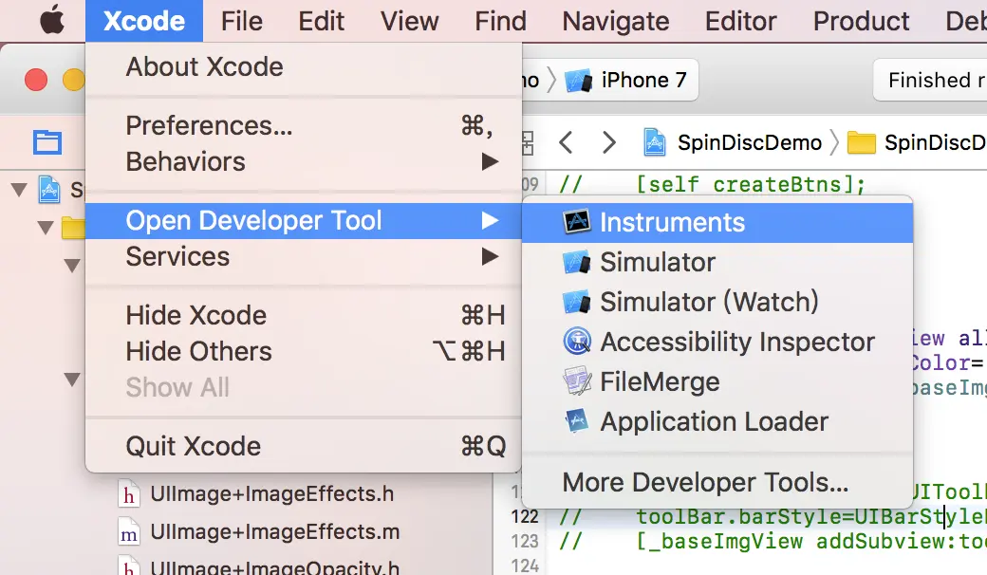Open More Developer Tools…
Image resolution: width=987 pixels, height=575 pixels.
(x=717, y=483)
